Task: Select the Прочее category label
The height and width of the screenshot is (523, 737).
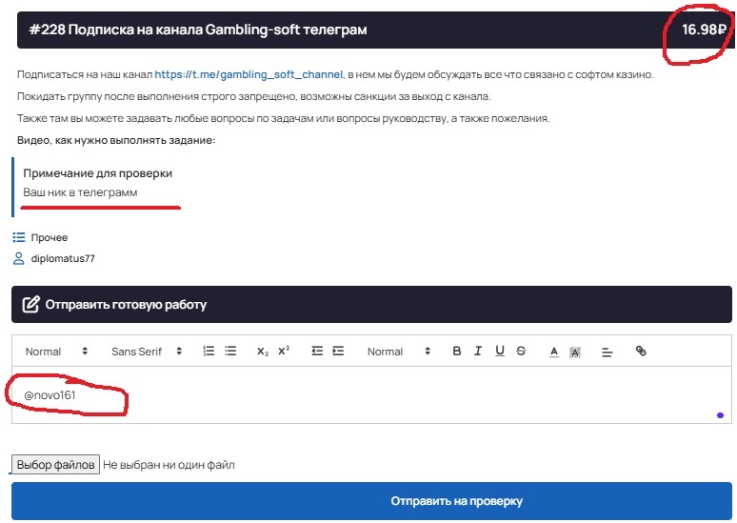Action: [x=50, y=237]
